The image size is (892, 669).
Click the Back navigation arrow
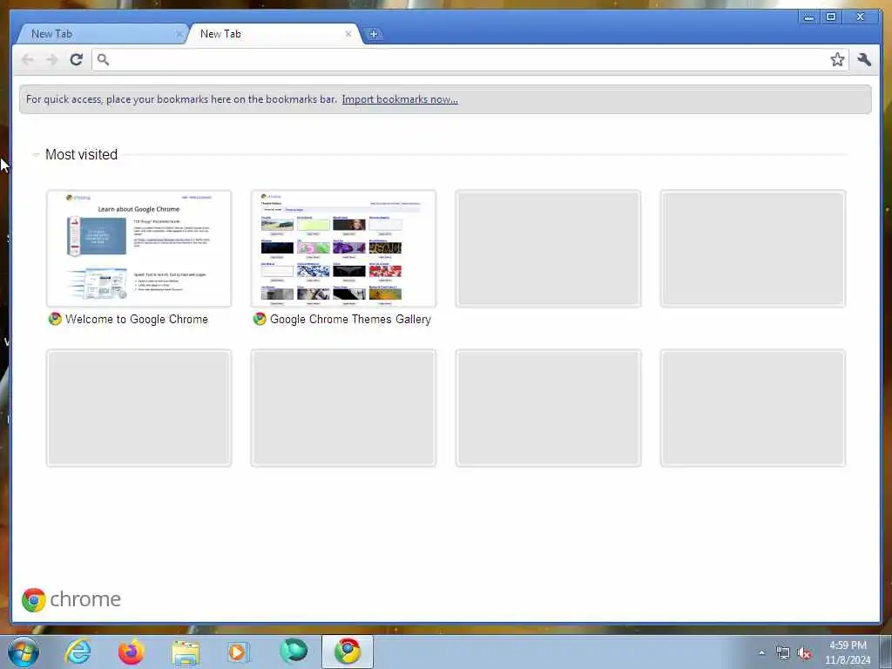point(27,59)
